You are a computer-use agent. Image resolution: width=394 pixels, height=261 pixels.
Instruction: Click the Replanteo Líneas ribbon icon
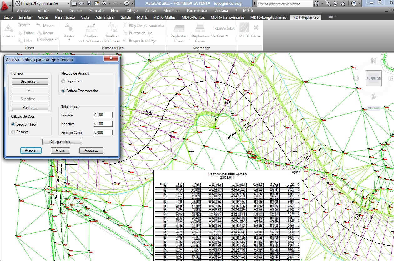click(x=179, y=34)
